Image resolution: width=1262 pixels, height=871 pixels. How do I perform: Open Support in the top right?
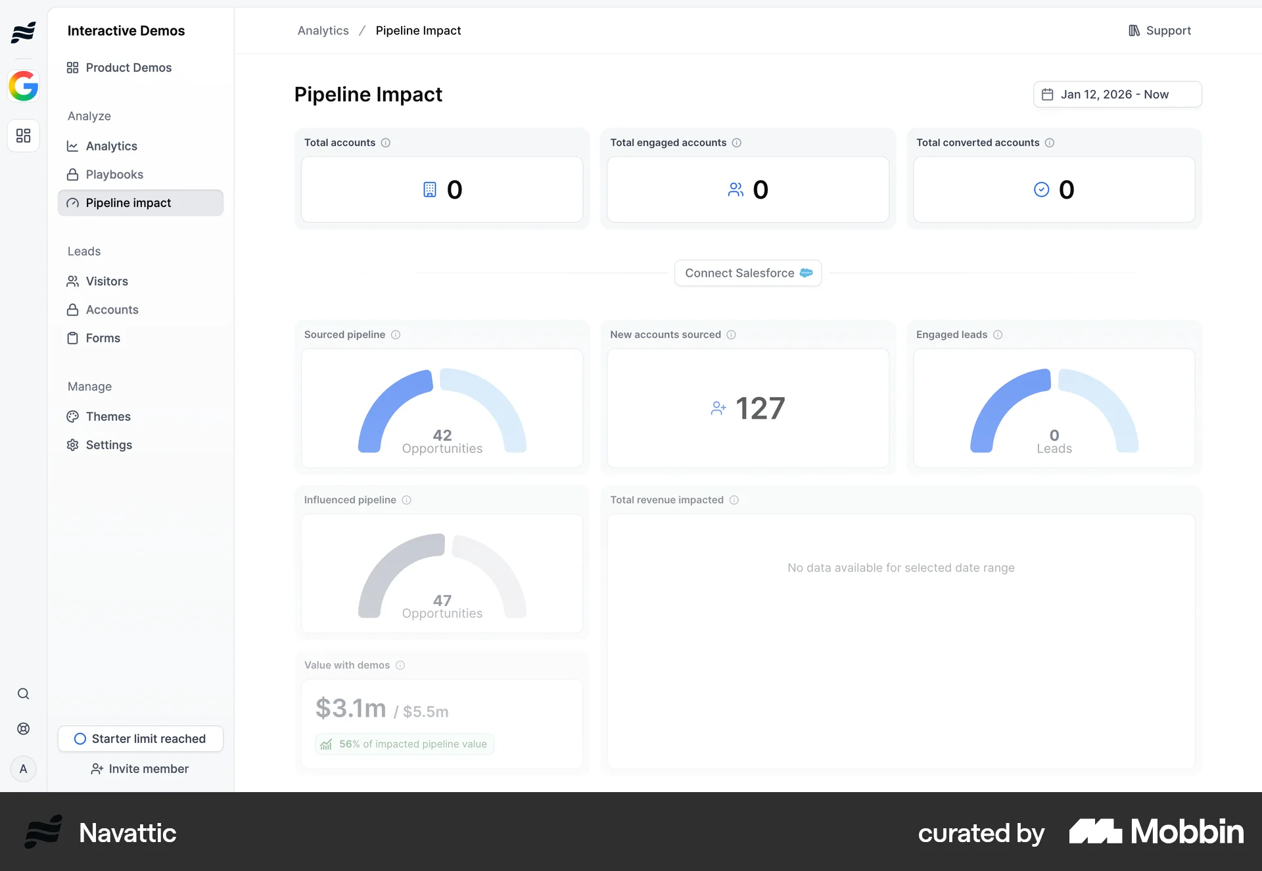pos(1159,30)
